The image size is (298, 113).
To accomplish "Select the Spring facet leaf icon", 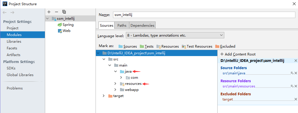I will 60,25.
